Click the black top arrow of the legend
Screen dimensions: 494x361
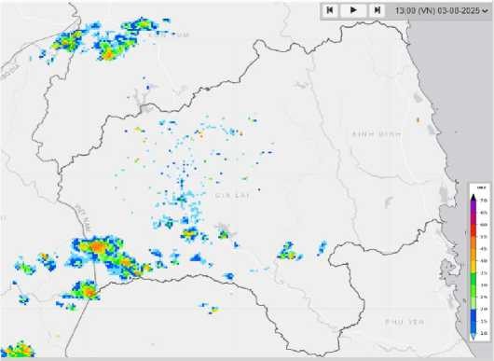point(473,198)
